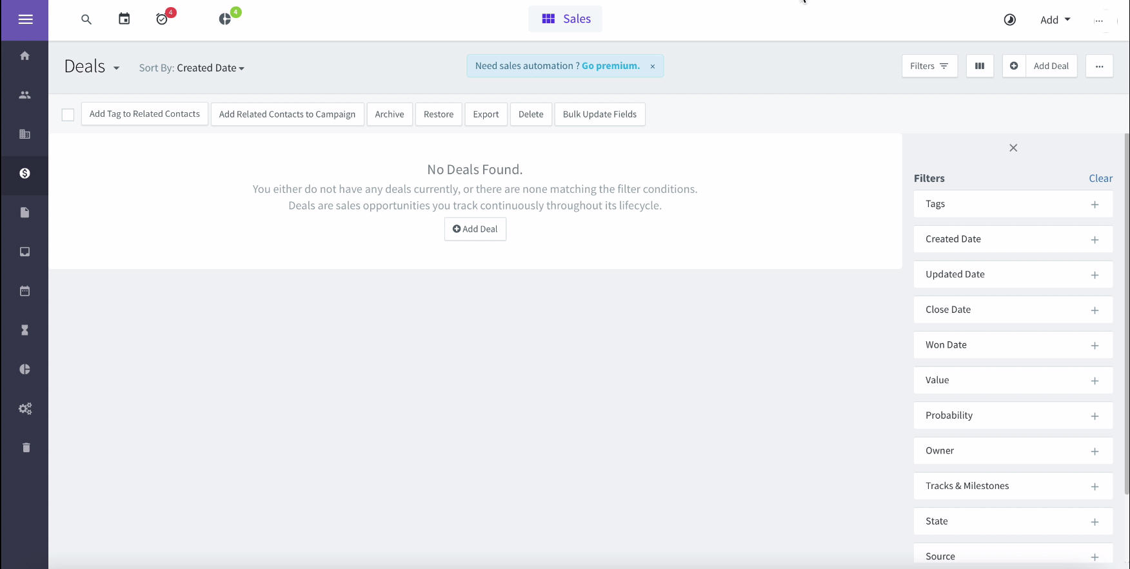The height and width of the screenshot is (569, 1130).
Task: Open Contacts in sidebar
Action: tap(25, 95)
